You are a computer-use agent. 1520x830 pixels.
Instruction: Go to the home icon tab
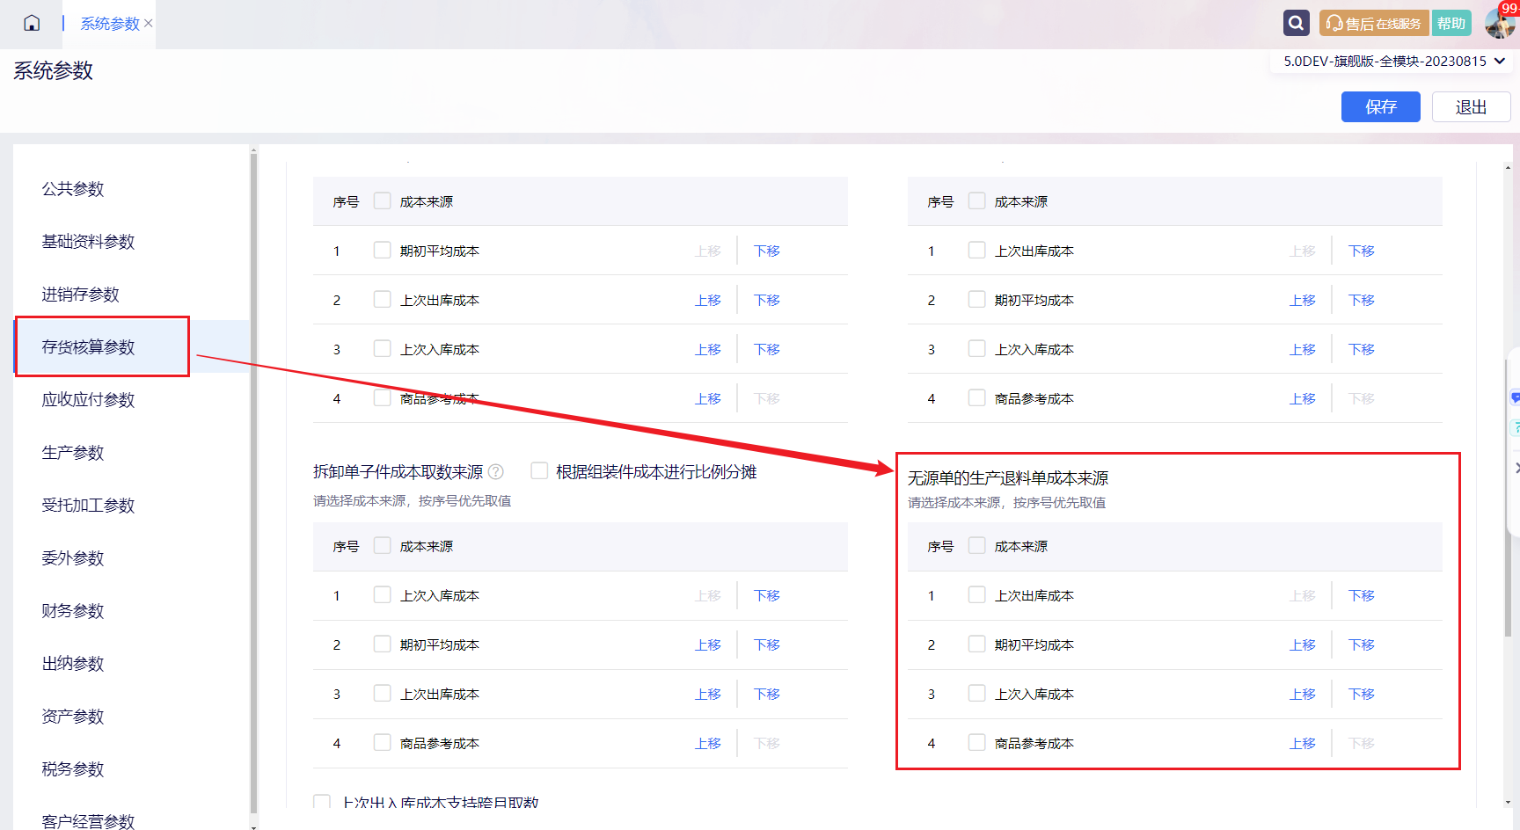[x=32, y=24]
